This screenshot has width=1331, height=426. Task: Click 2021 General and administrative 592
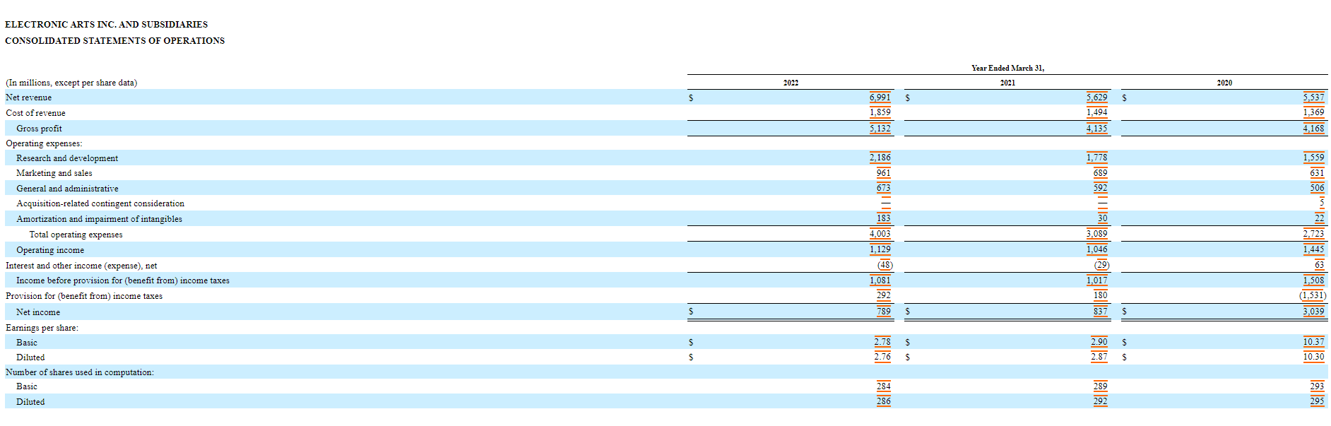pyautogui.click(x=1100, y=188)
